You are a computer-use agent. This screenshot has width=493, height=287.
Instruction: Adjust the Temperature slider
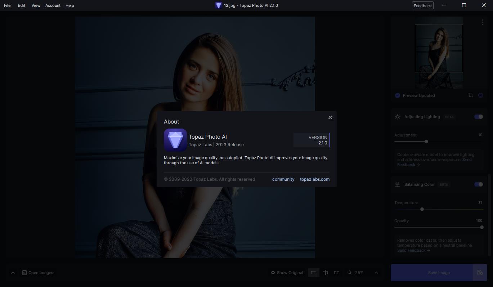point(422,209)
